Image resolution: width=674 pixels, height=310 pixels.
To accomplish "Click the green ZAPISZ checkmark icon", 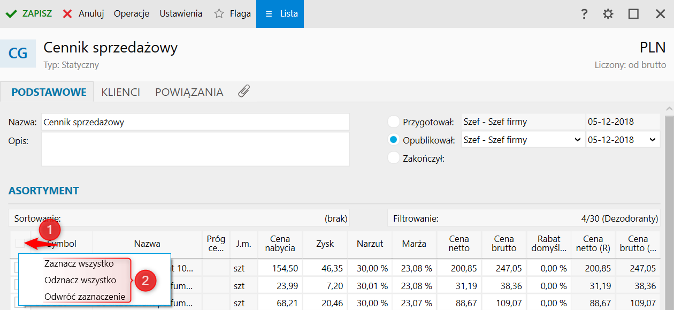I will pyautogui.click(x=11, y=14).
